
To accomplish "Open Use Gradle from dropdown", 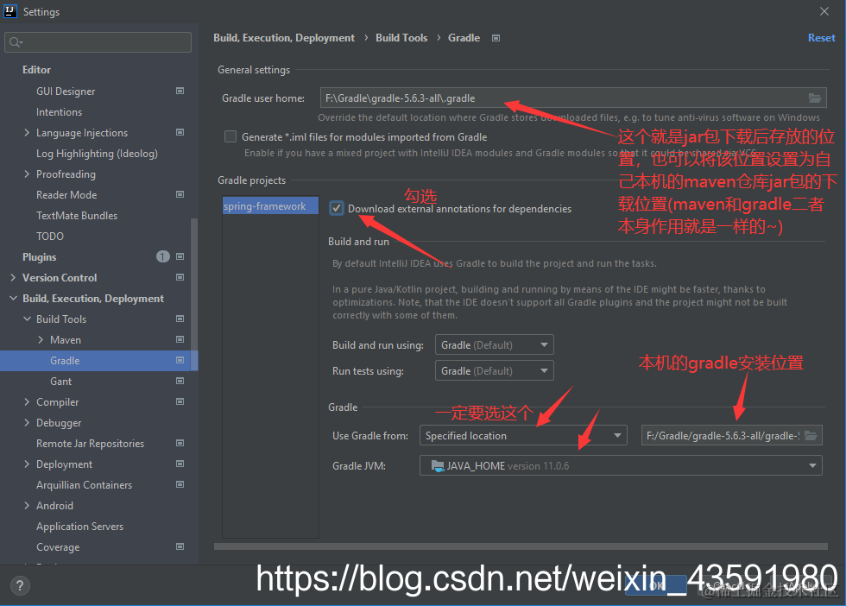I will coord(523,435).
